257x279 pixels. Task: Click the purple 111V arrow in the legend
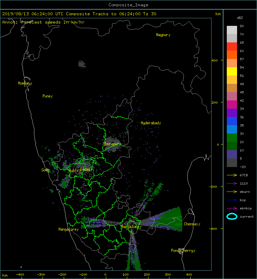(x=232, y=183)
